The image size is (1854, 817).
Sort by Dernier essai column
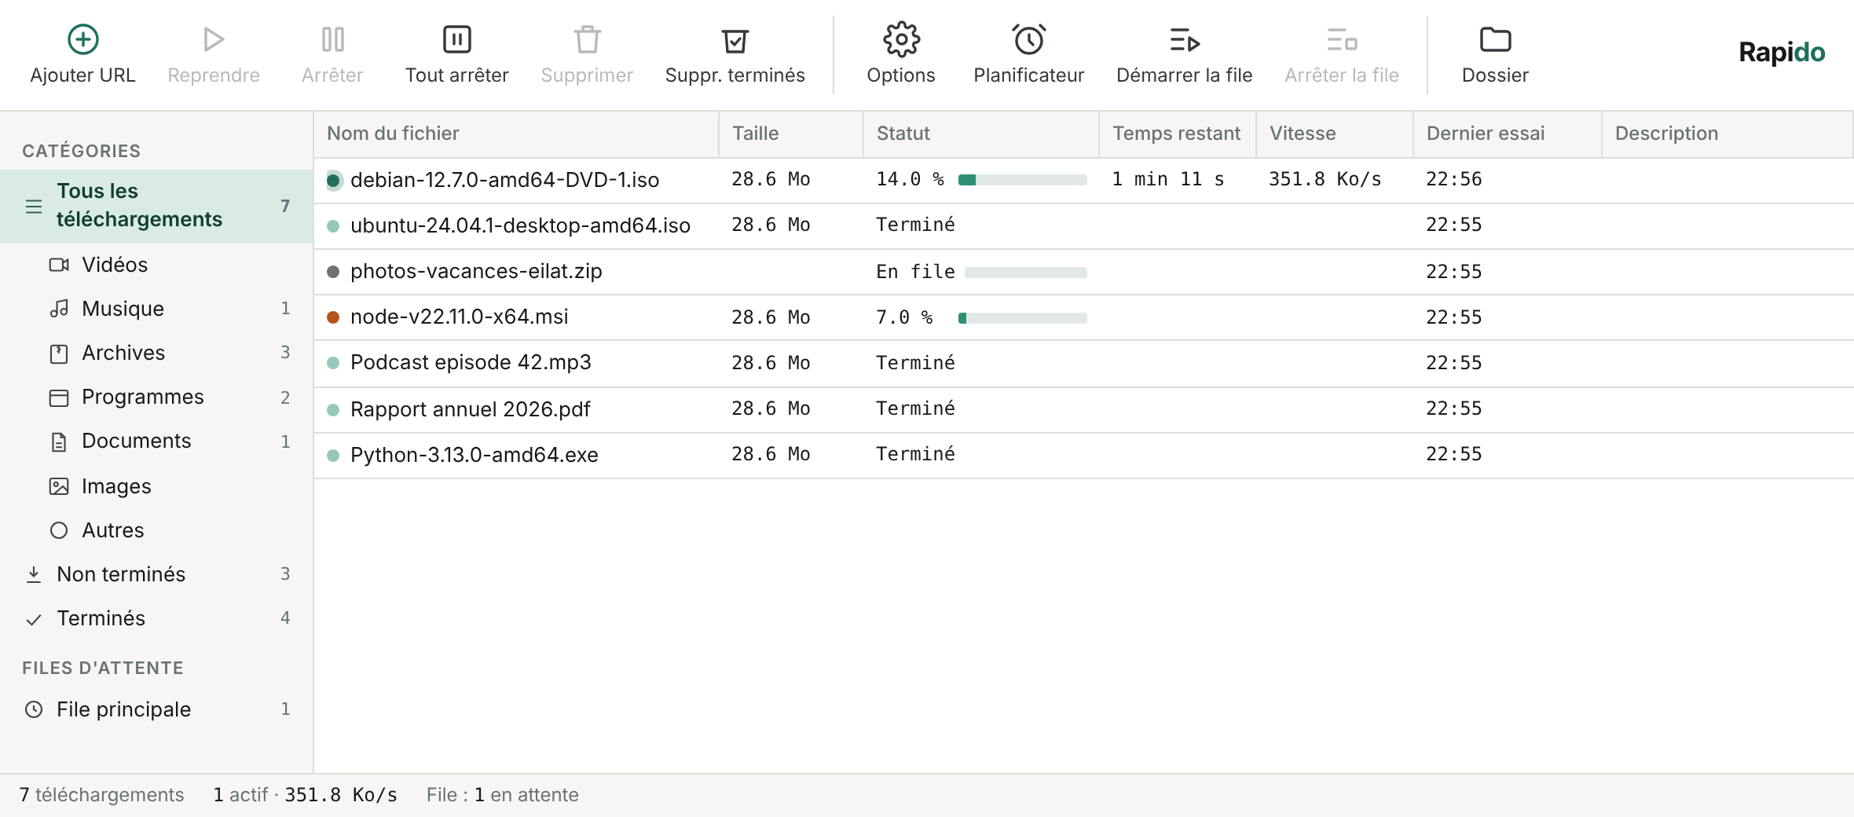1508,134
